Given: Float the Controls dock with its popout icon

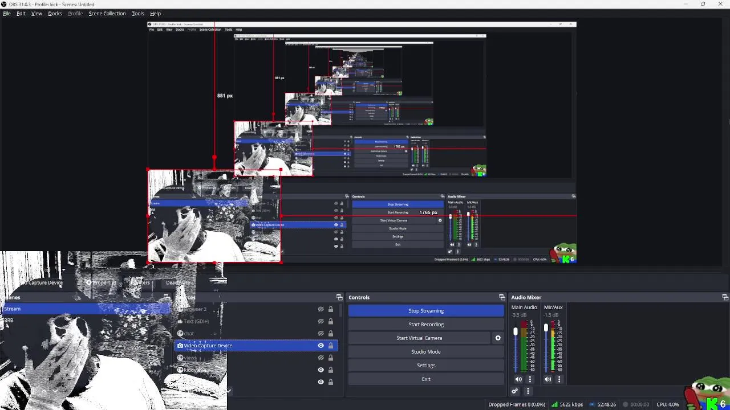Looking at the screenshot, I should coord(502,297).
